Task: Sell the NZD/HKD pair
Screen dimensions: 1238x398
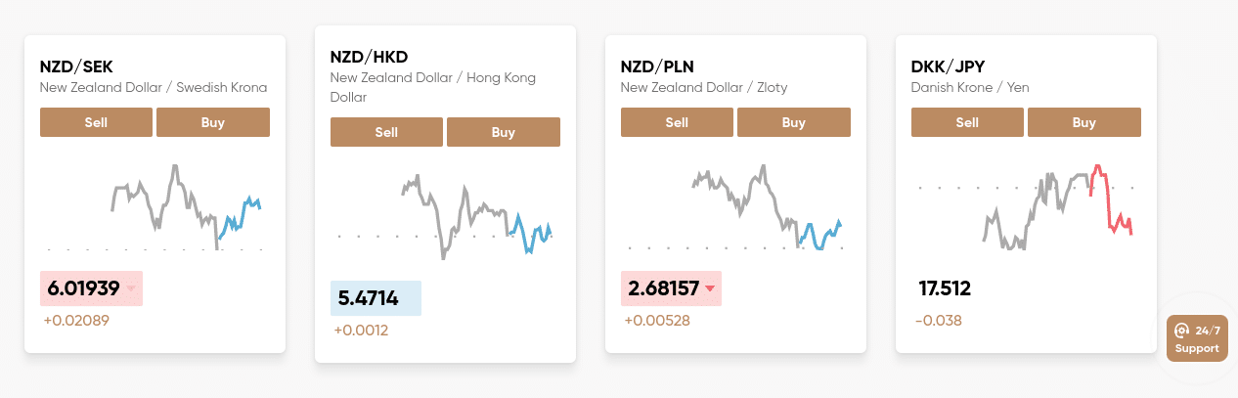Action: pyautogui.click(x=386, y=132)
